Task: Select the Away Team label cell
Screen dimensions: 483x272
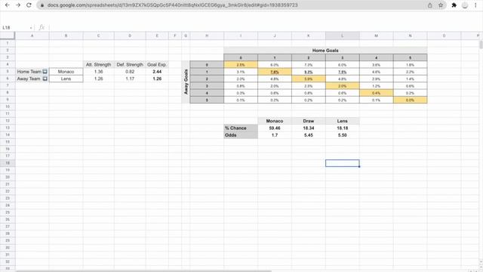Action: (32, 79)
